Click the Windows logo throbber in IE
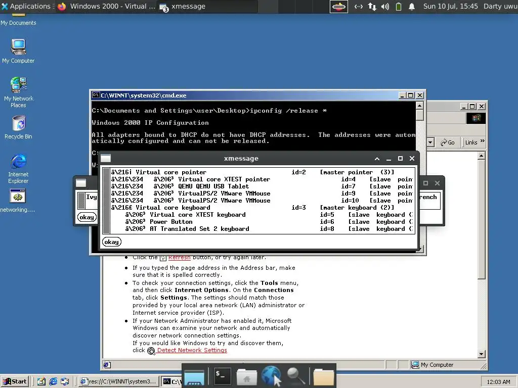Screen dimensions: 518x388 pos(476,118)
